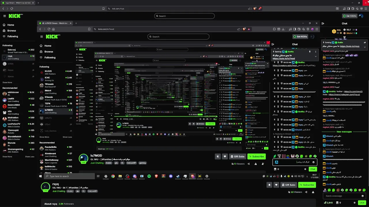Image resolution: width=369 pixels, height=207 pixels.
Task: Toggle rsyq notification bell
Action: point(269,185)
